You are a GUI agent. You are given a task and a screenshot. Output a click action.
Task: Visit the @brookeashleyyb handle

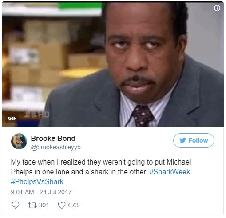point(56,147)
